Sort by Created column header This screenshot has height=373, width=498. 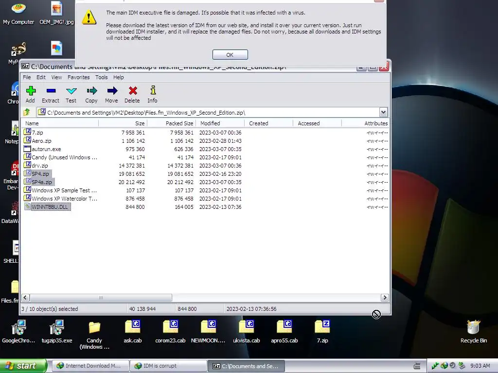[268, 123]
